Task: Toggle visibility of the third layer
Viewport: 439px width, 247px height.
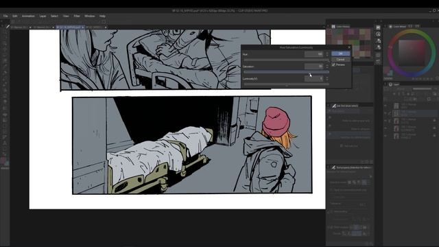Action: tap(385, 121)
